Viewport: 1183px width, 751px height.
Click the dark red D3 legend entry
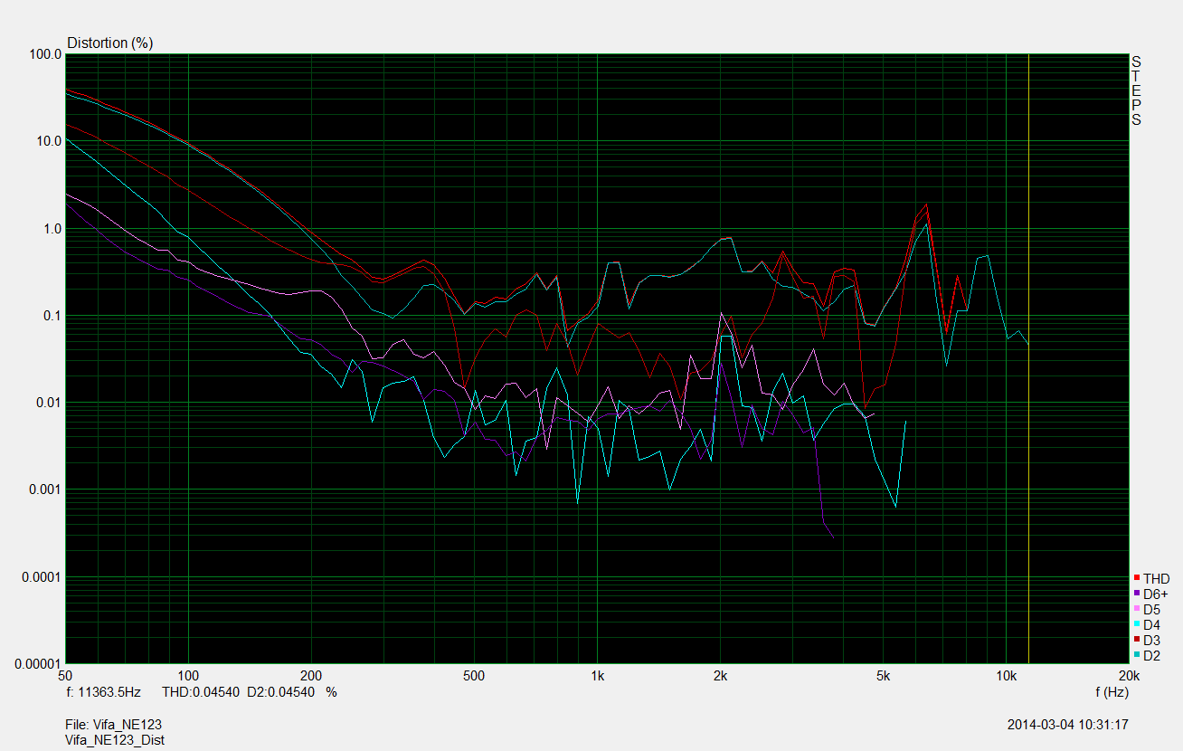point(1151,640)
